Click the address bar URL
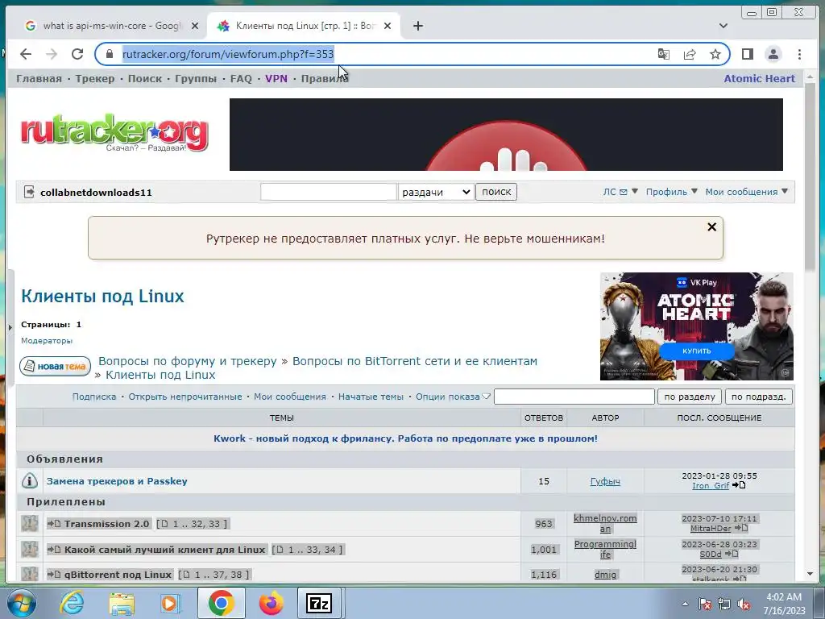The image size is (825, 619). point(228,54)
